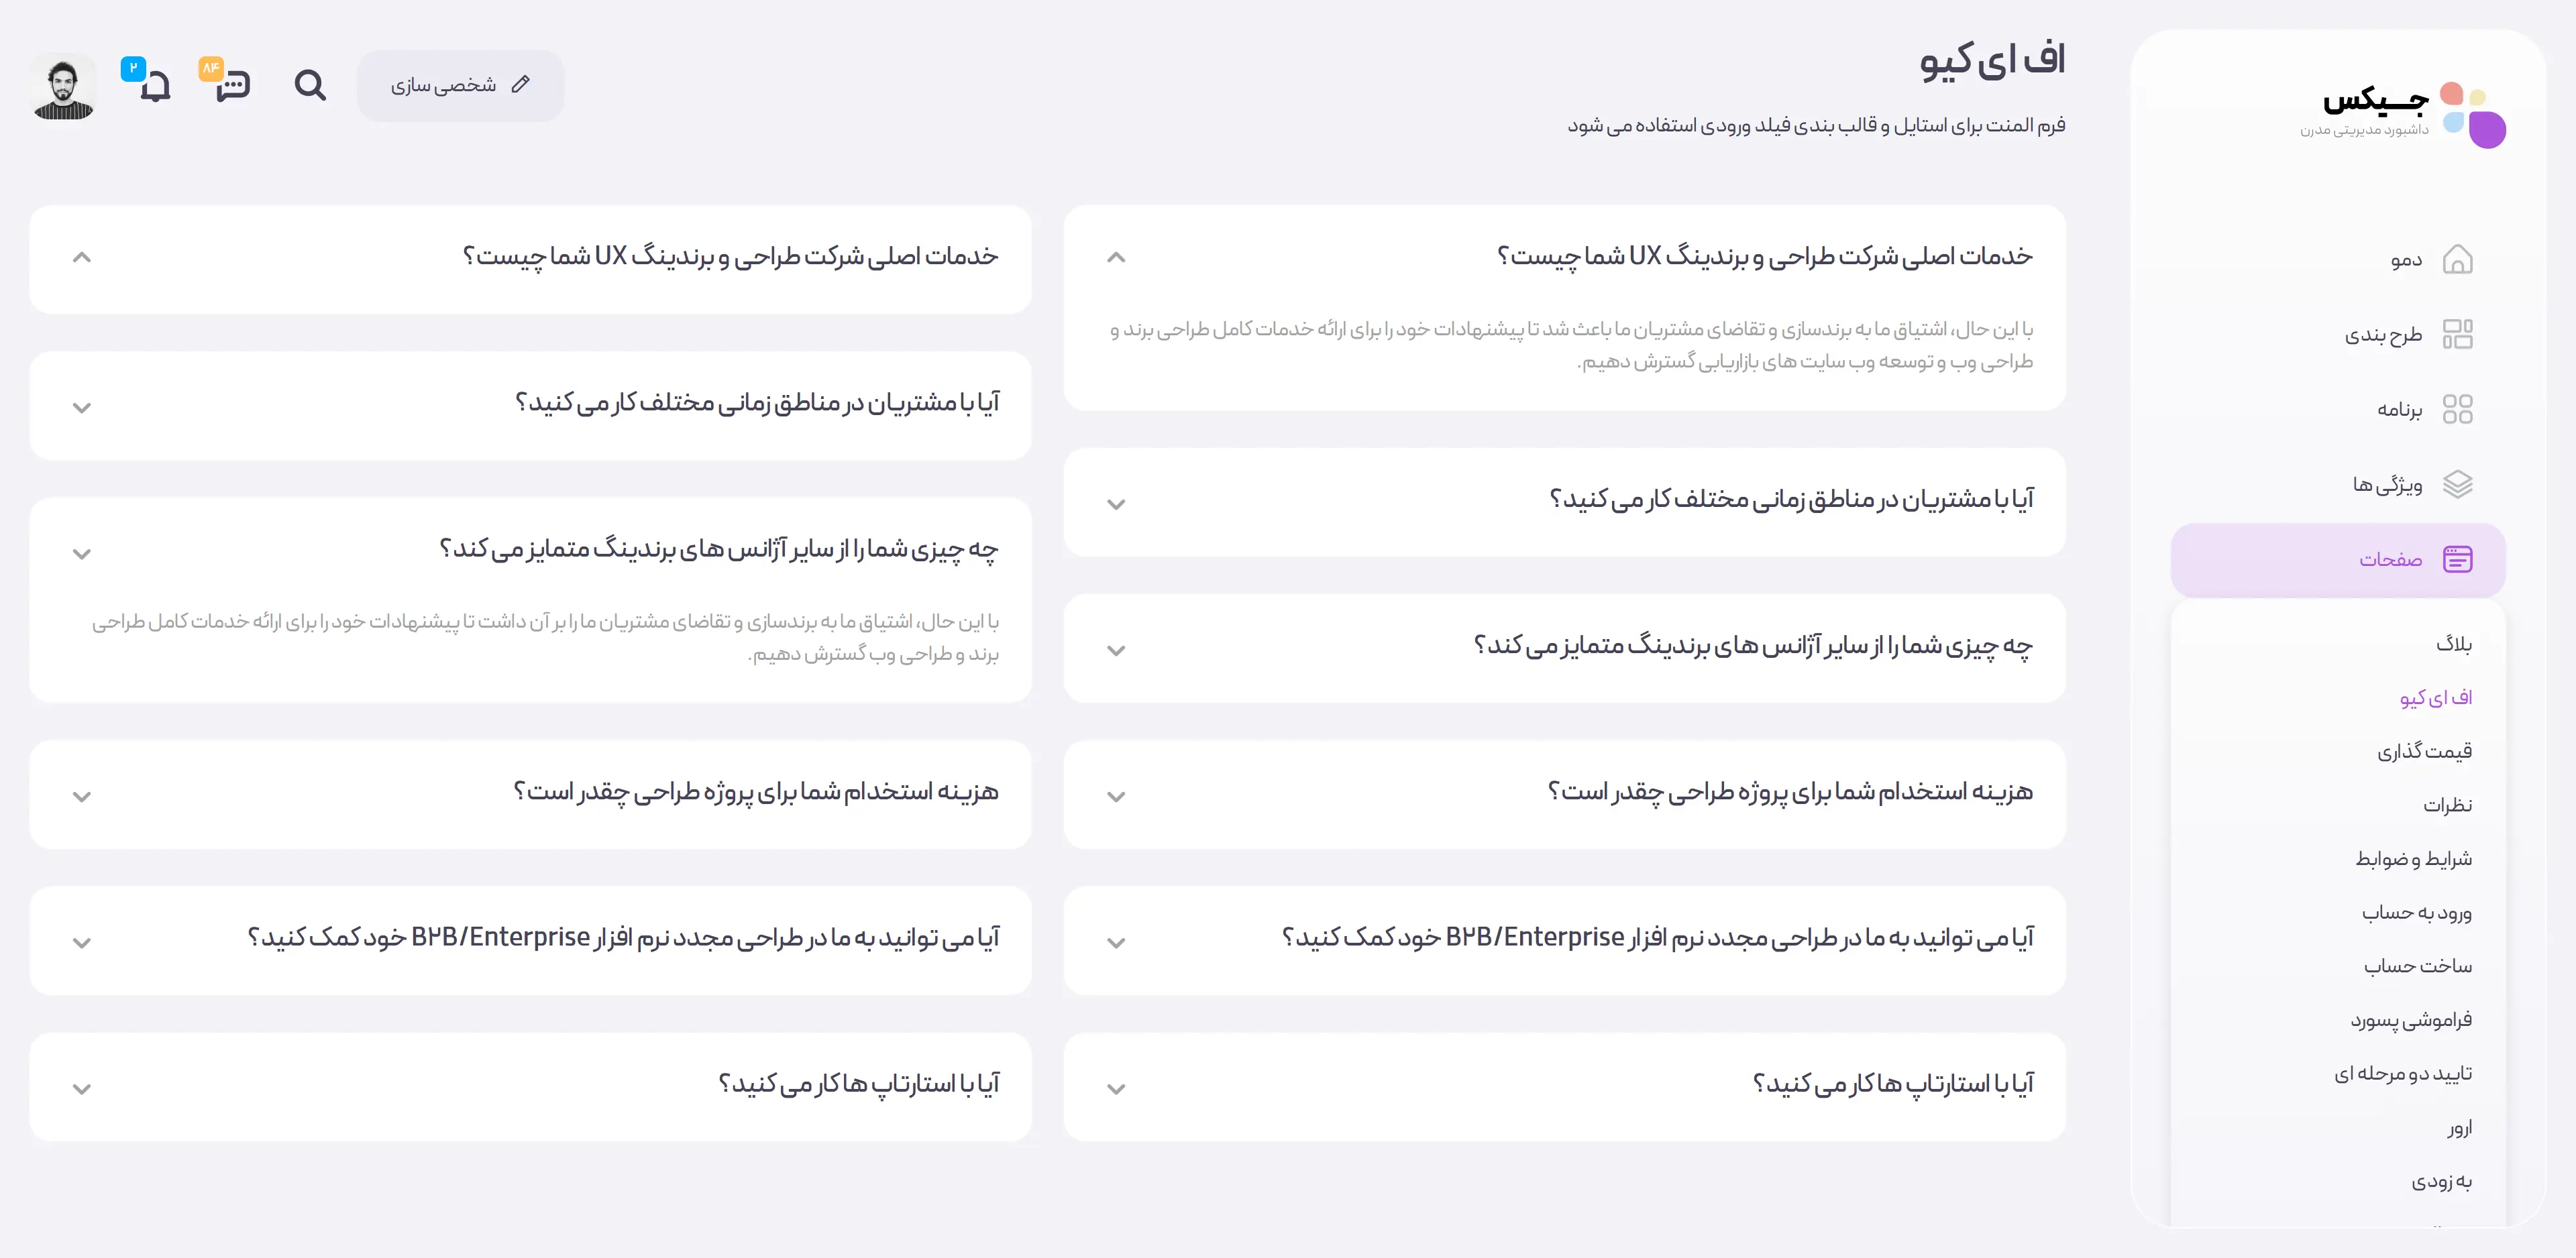Image resolution: width=2576 pixels, height=1258 pixels.
Task: Expand right-column B2B/Enterprise redesign question
Action: 1116,942
